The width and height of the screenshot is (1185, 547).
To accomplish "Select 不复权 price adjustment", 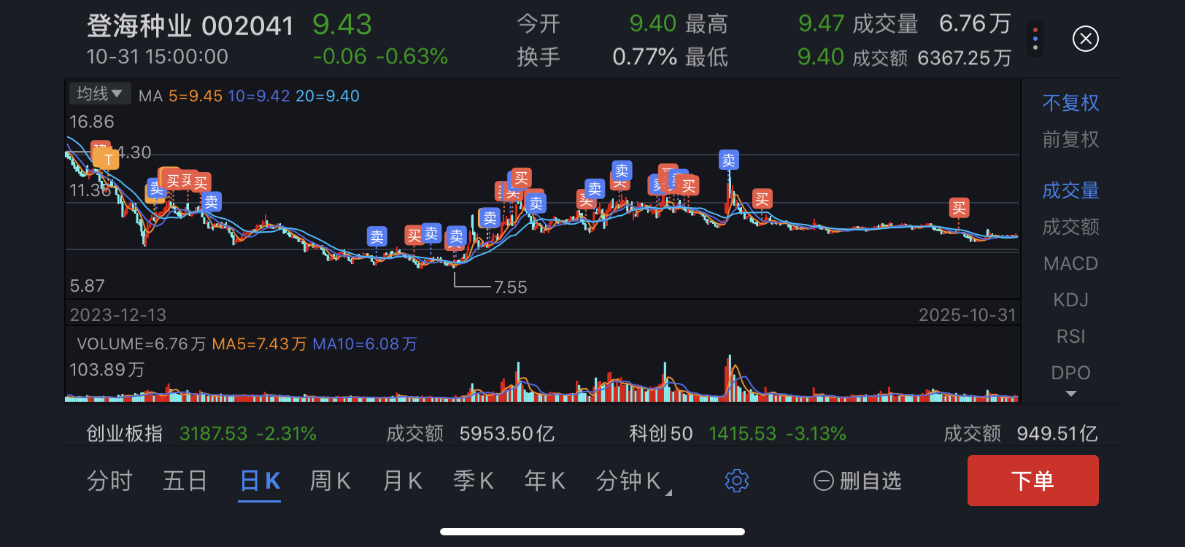I will 1070,103.
